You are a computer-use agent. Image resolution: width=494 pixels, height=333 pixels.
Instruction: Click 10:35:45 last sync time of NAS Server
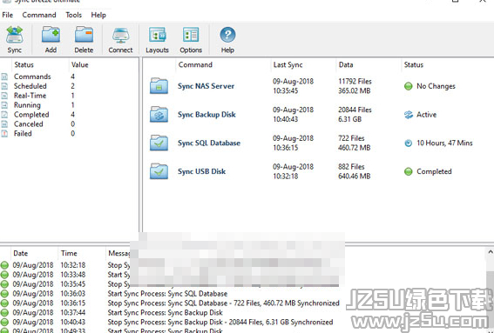click(286, 91)
